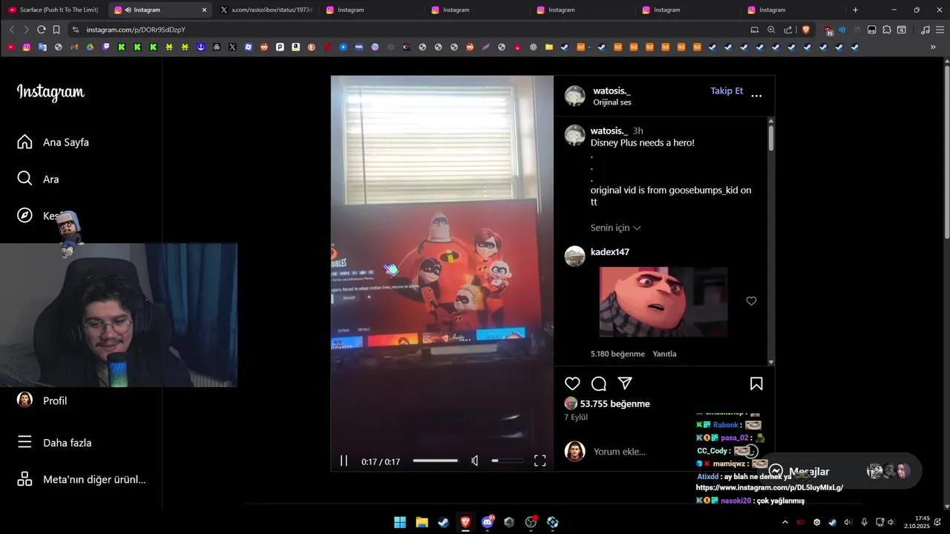Open the Windows Start menu
The image size is (950, 534).
pos(400,522)
